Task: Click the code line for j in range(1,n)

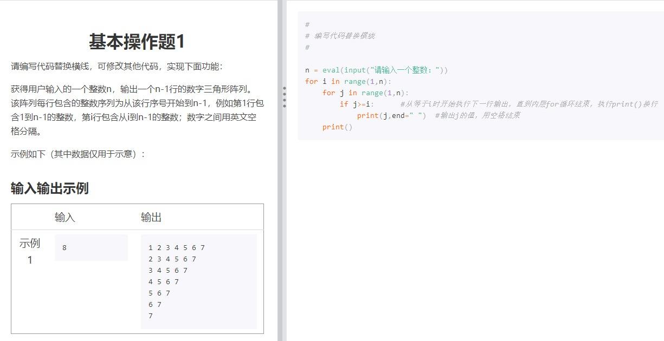Action: [x=366, y=93]
